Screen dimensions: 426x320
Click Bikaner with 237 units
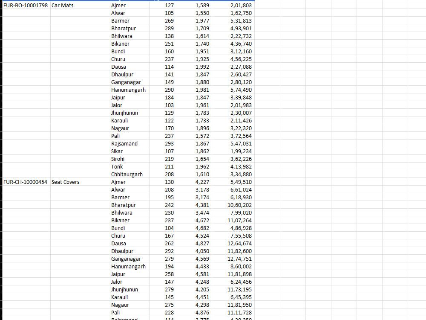tap(130, 221)
